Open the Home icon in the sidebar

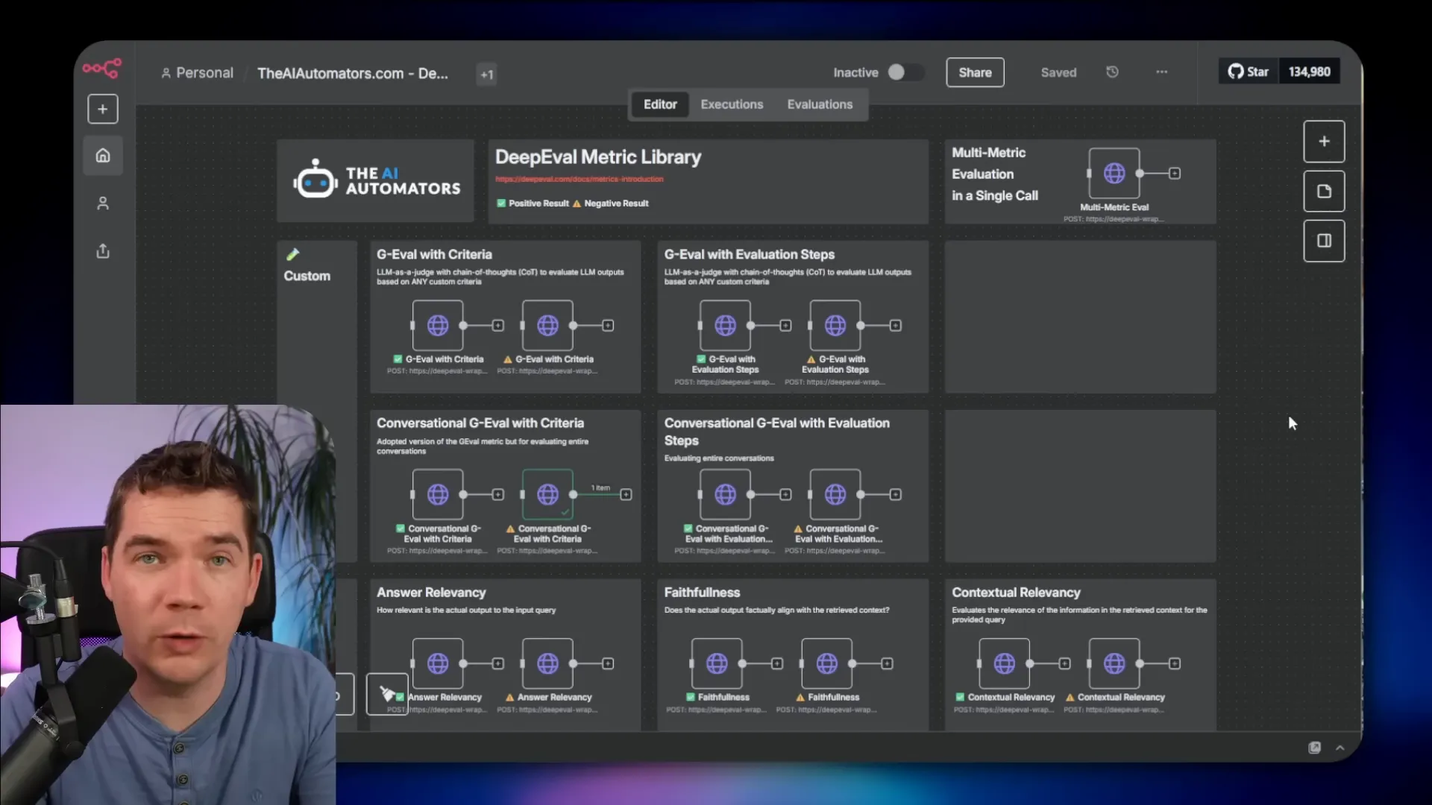[103, 155]
